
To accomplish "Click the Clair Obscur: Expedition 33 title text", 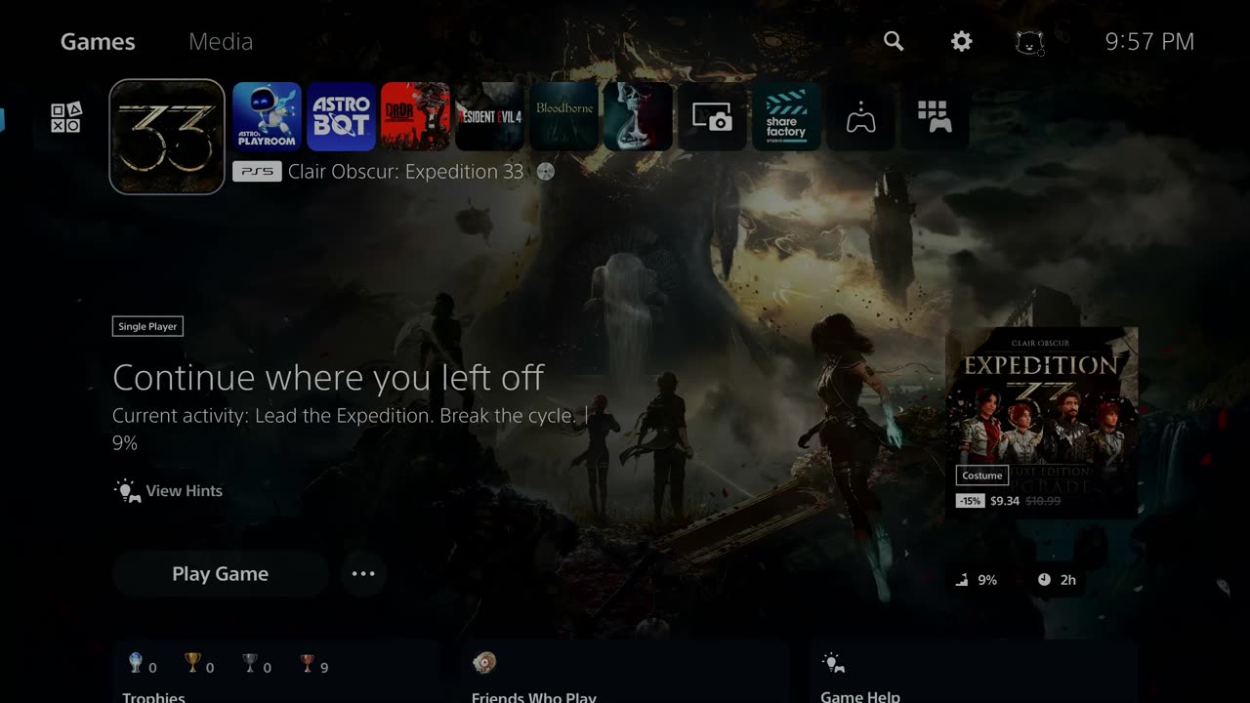I will tap(406, 172).
